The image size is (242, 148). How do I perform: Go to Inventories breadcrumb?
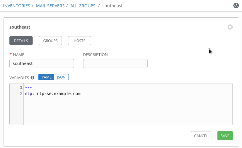(16, 6)
